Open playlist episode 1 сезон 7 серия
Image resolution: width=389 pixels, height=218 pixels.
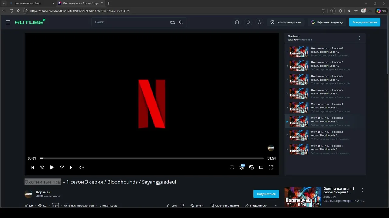point(325,66)
